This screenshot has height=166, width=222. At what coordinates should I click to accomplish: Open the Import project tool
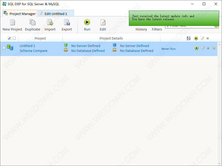tap(50, 25)
